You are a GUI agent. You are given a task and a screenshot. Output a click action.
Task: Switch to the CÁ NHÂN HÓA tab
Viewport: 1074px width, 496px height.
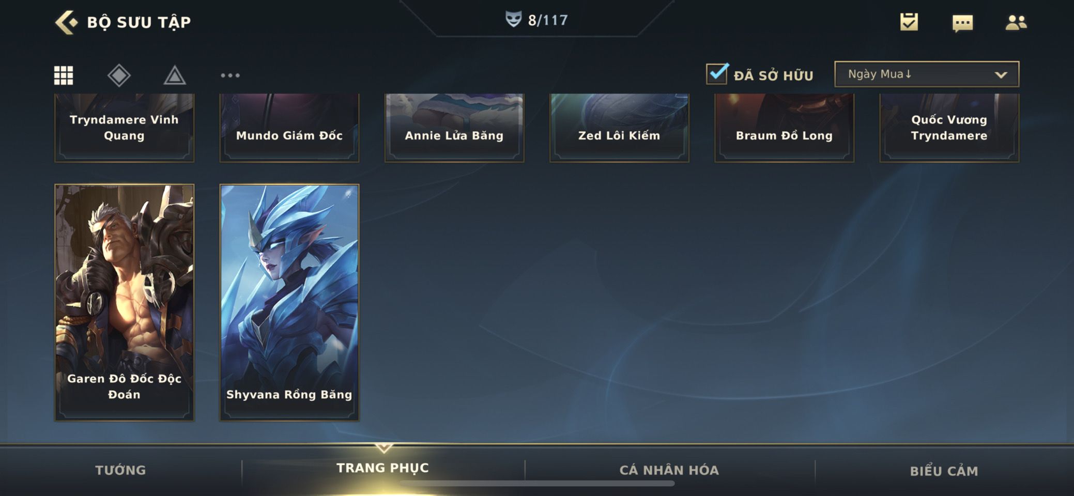click(669, 470)
